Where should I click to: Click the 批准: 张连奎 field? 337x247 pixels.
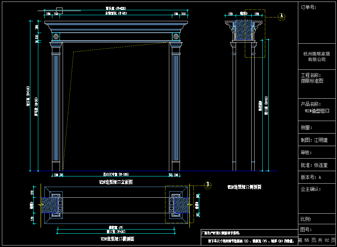click(x=314, y=165)
